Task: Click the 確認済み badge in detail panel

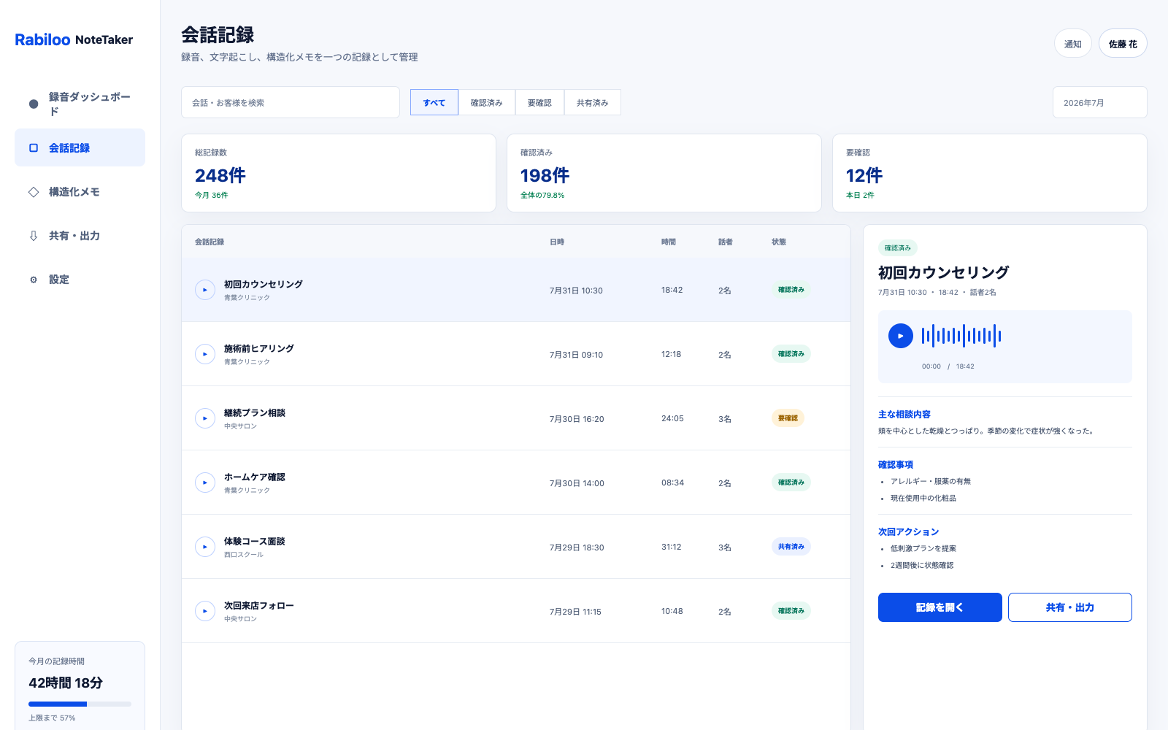Action: point(898,248)
